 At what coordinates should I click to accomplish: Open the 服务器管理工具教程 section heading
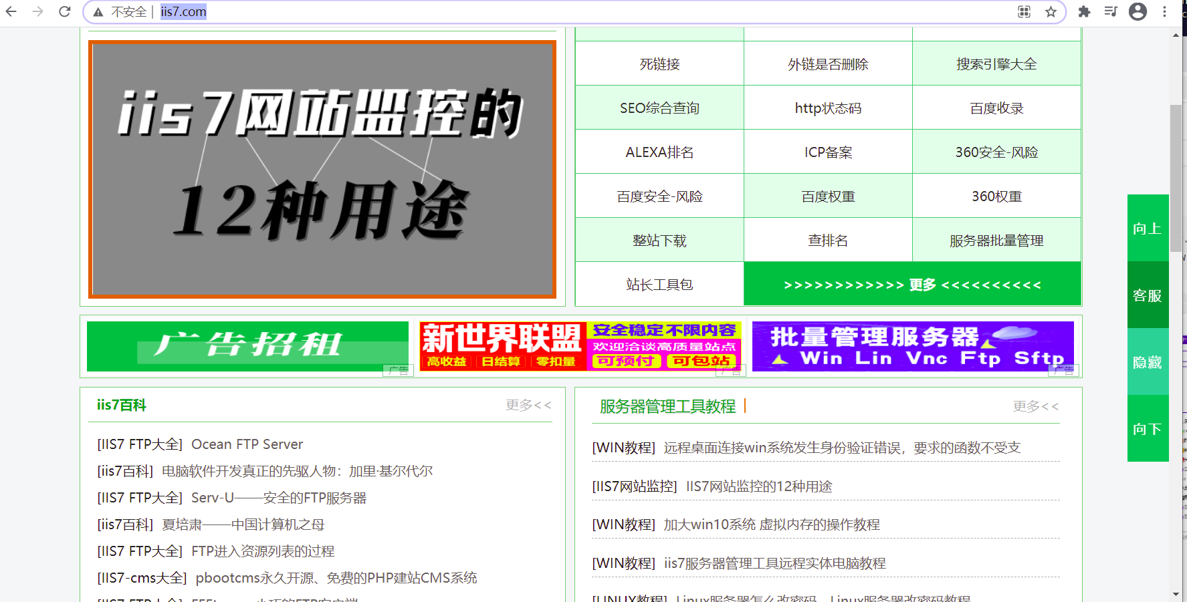pos(667,406)
